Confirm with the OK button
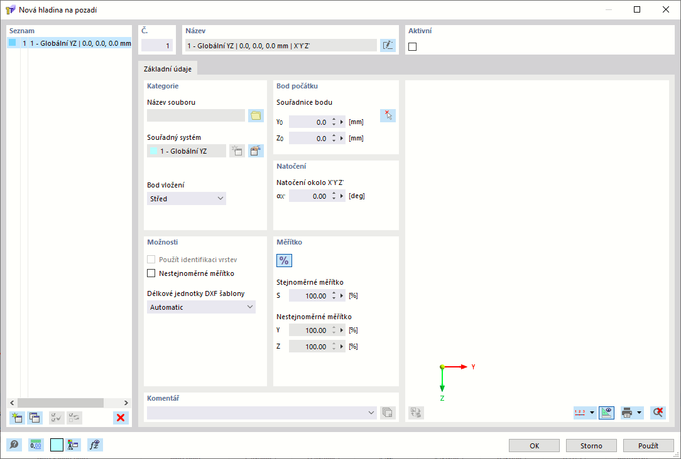Screen dimensions: 681x459 click(x=534, y=446)
